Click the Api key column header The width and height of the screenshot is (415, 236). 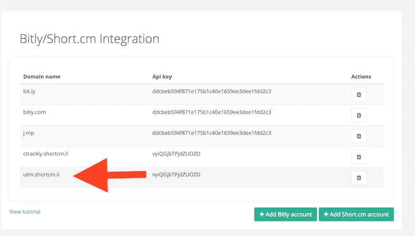(162, 77)
